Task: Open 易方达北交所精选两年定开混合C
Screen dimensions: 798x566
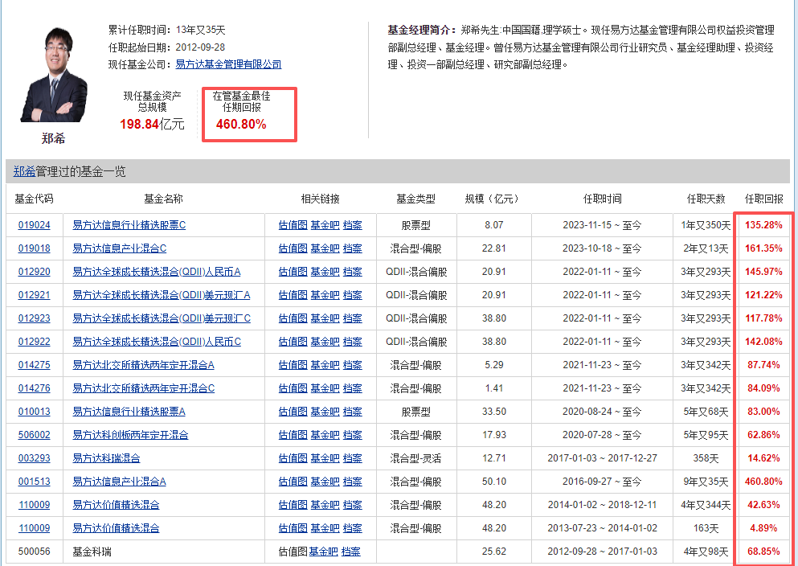Action: [x=144, y=388]
